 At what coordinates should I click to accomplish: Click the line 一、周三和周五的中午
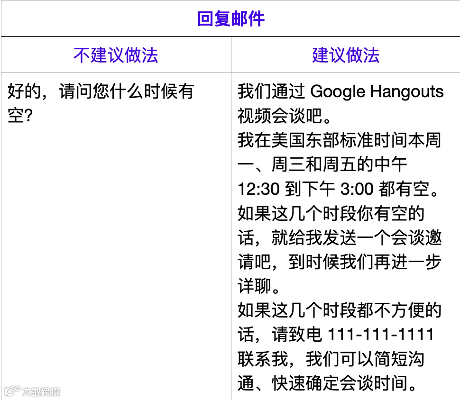322,164
